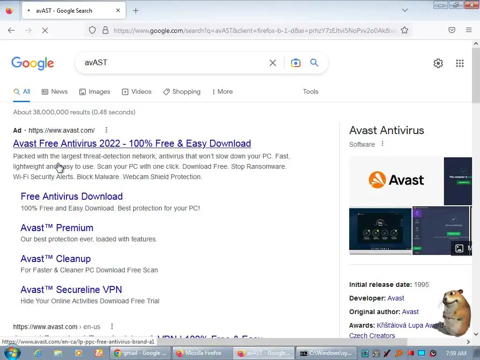Open the knowledge panel Software three-dot menu

(382, 143)
